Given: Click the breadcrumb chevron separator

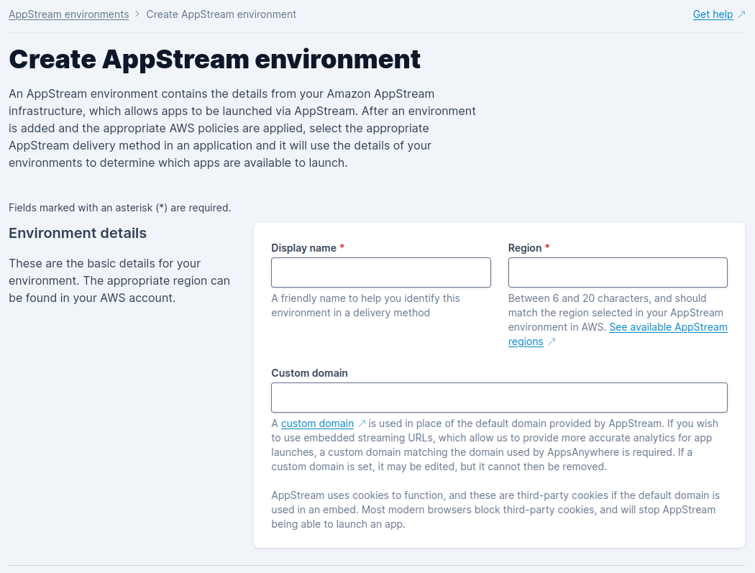Looking at the screenshot, I should 137,14.
